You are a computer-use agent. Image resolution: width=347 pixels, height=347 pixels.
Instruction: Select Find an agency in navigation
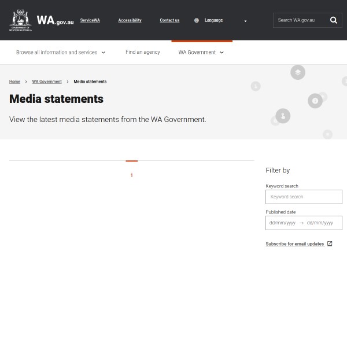coord(143,52)
